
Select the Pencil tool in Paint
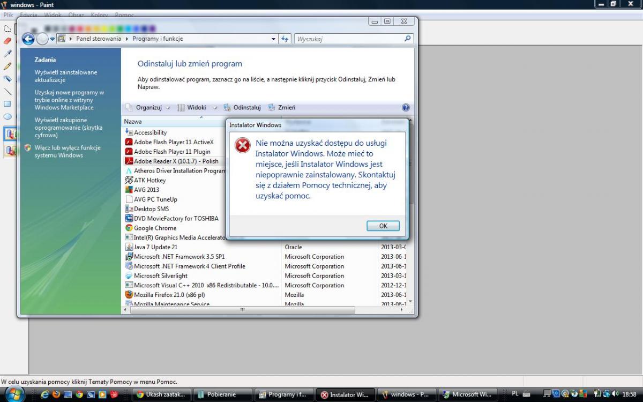(8, 66)
